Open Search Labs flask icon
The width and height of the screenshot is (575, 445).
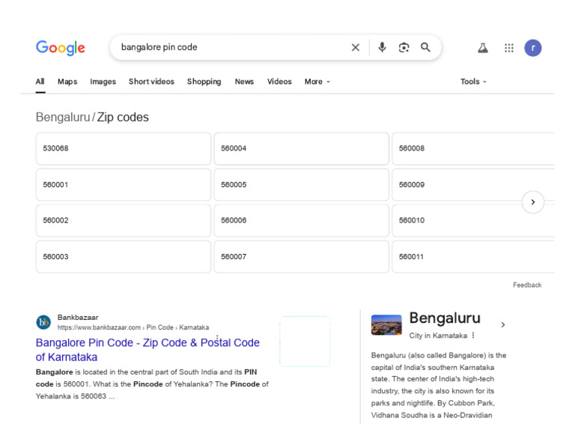[483, 48]
